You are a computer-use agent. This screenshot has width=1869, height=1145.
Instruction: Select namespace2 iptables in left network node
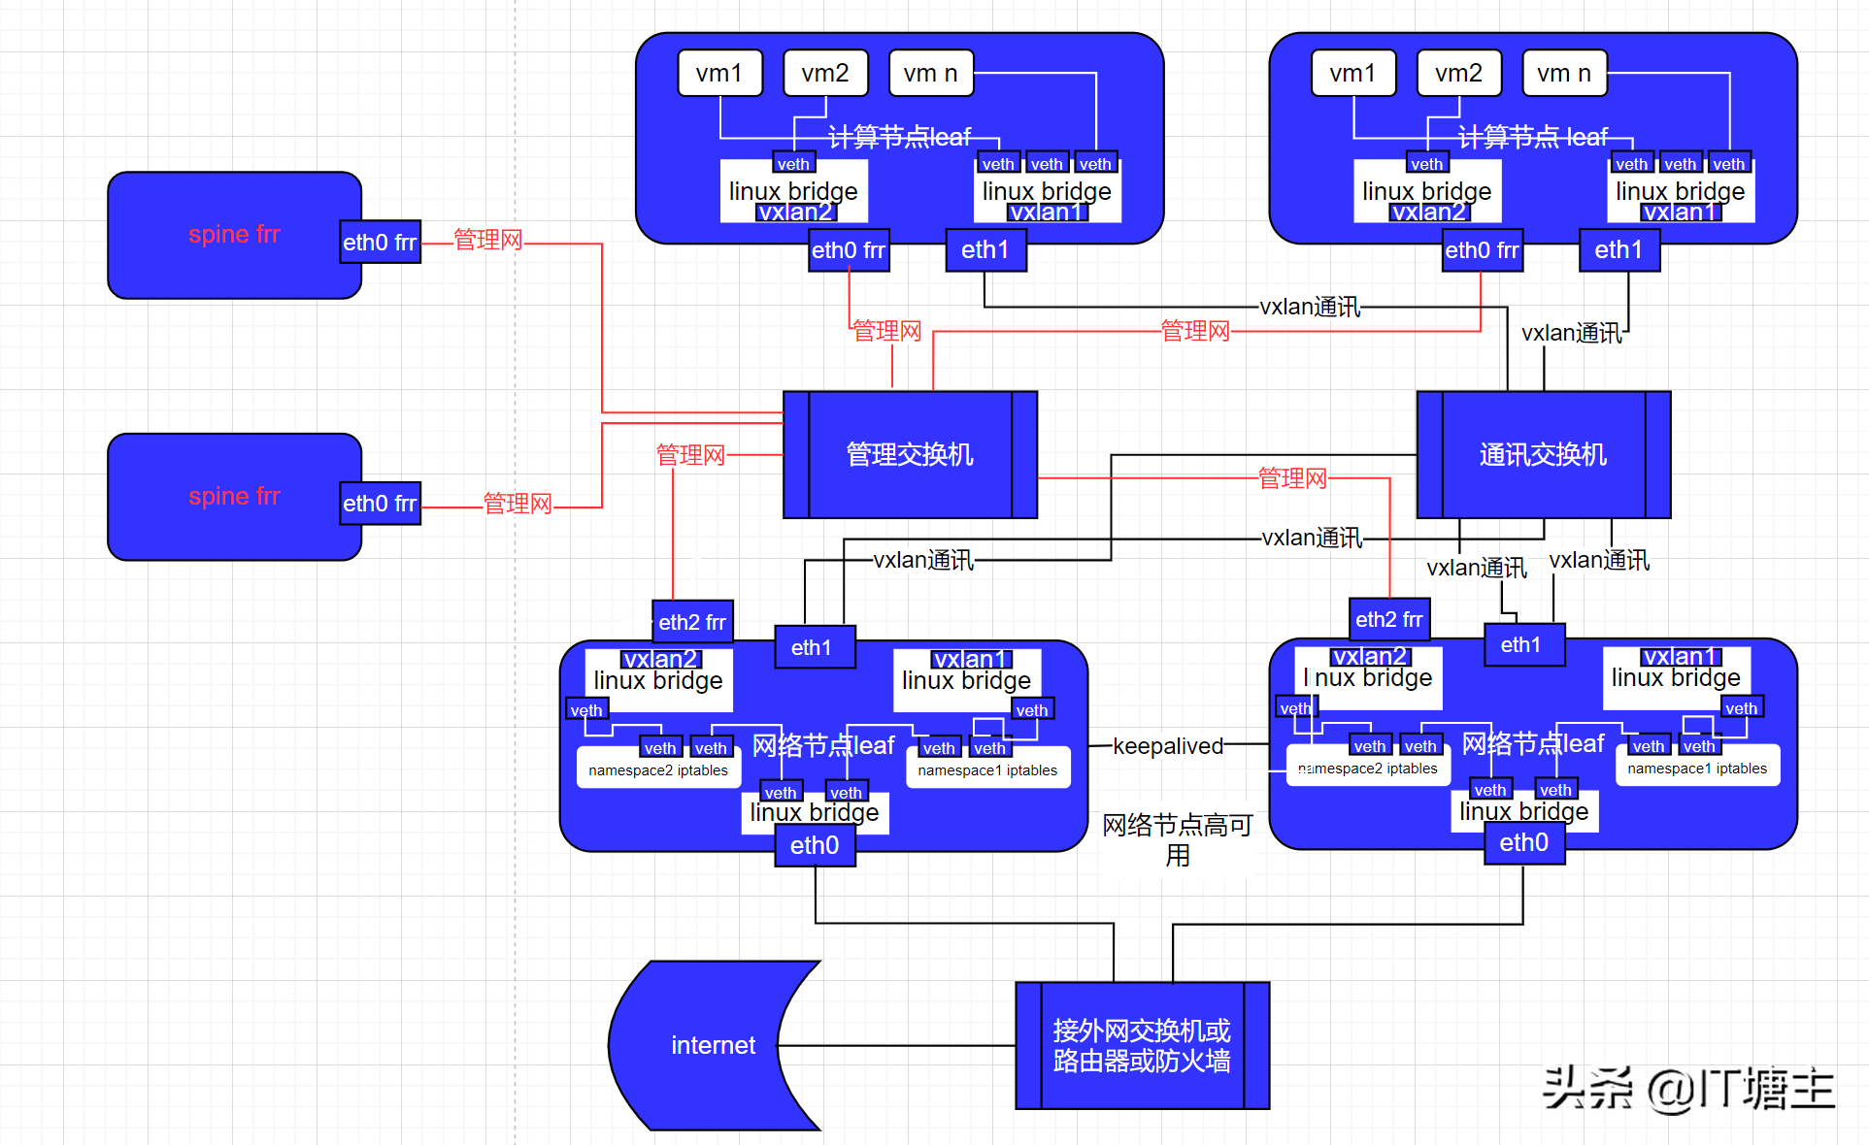point(658,769)
